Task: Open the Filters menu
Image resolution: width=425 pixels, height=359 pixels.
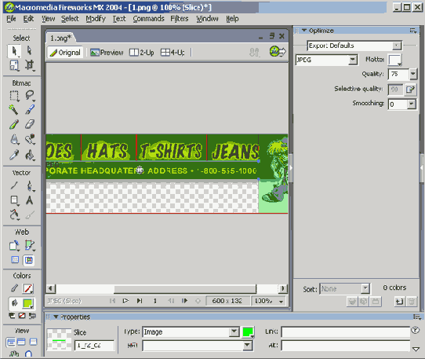Action: (x=180, y=19)
